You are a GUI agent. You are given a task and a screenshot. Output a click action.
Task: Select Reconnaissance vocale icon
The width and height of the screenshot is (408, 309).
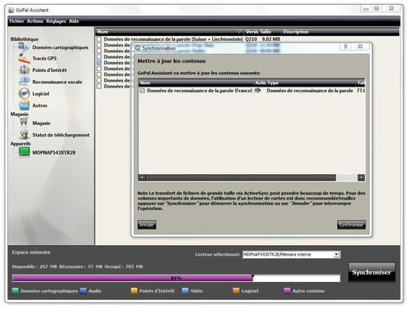pyautogui.click(x=24, y=81)
